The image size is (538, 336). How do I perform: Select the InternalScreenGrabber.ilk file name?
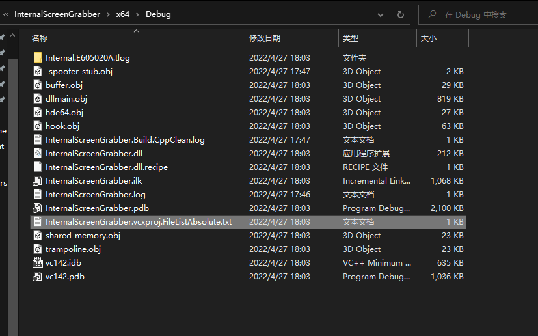click(x=94, y=181)
